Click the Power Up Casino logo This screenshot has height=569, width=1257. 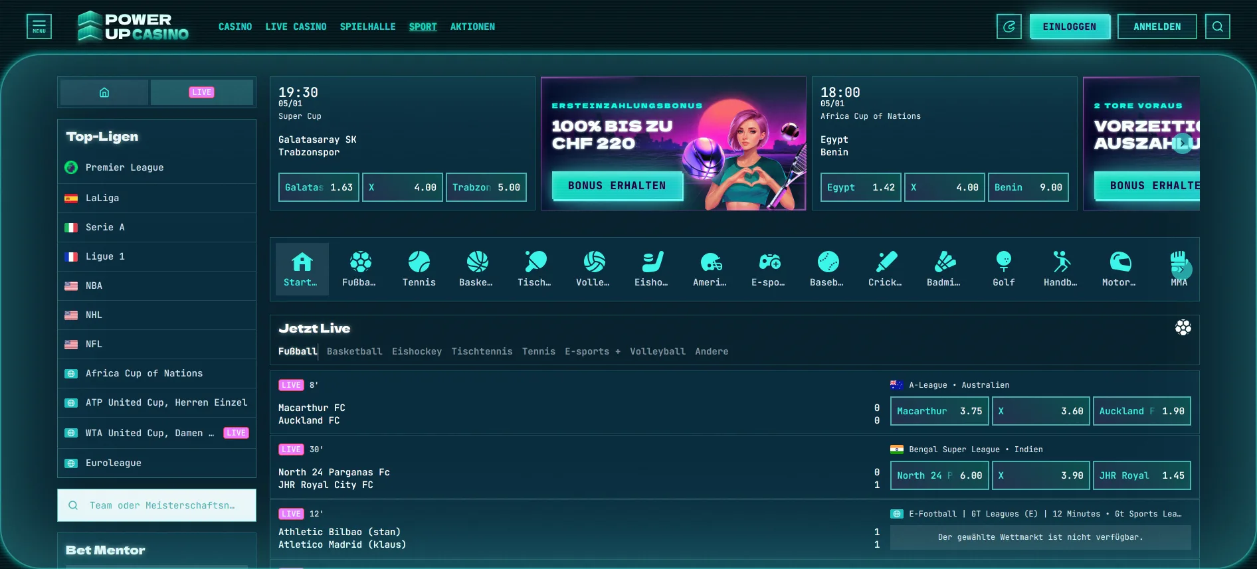(x=133, y=27)
